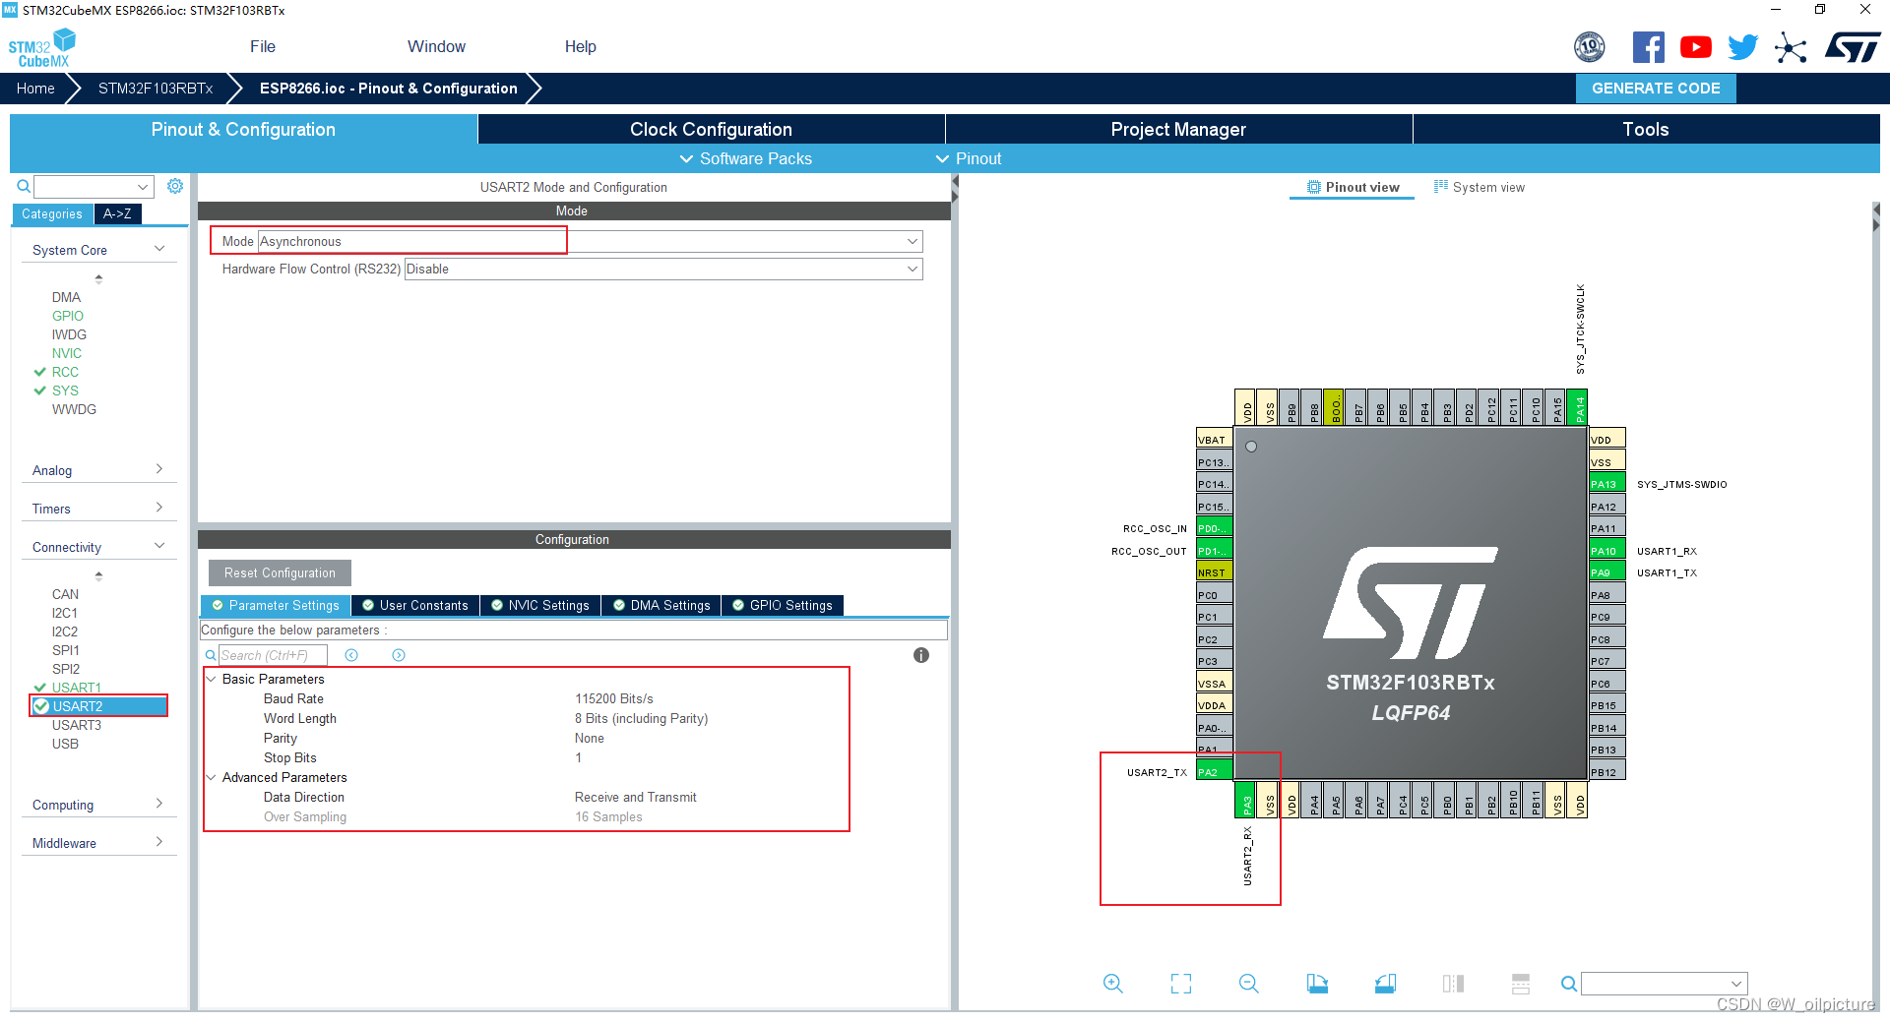Open the DMA Settings tab

[661, 605]
